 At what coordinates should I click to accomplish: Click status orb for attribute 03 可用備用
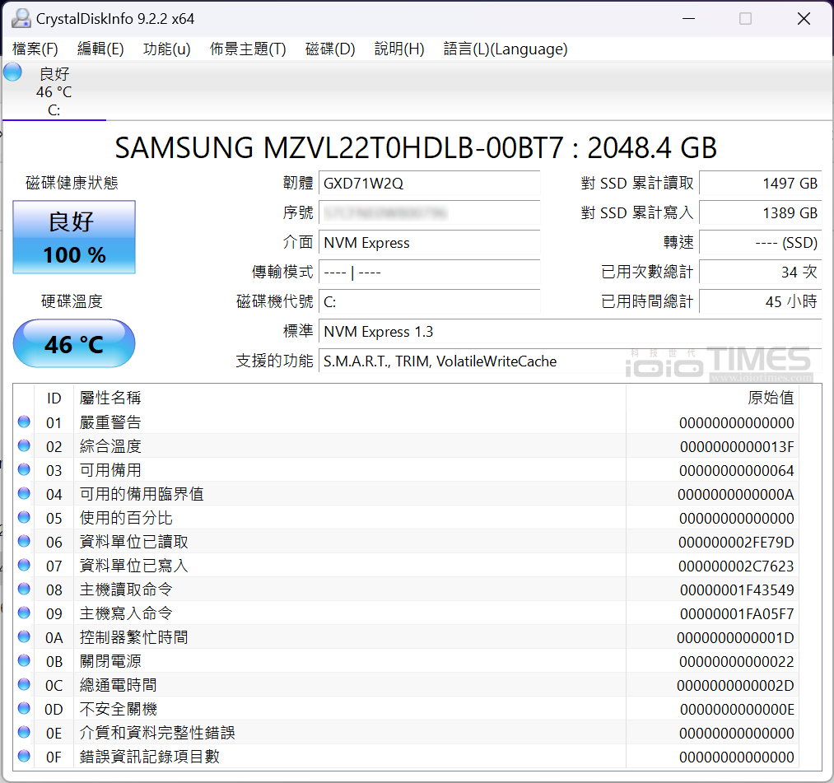tap(24, 469)
